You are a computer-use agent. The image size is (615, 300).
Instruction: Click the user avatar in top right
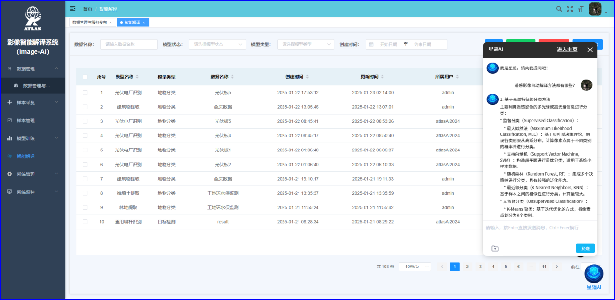[595, 9]
